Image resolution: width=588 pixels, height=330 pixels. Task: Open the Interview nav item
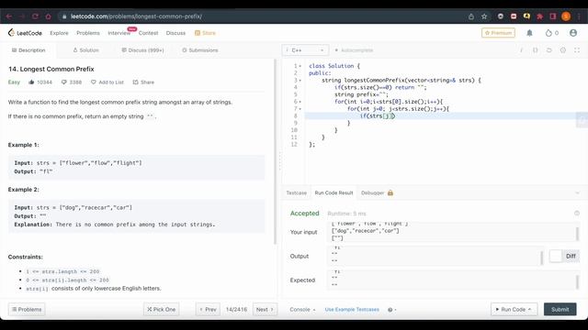(x=119, y=33)
